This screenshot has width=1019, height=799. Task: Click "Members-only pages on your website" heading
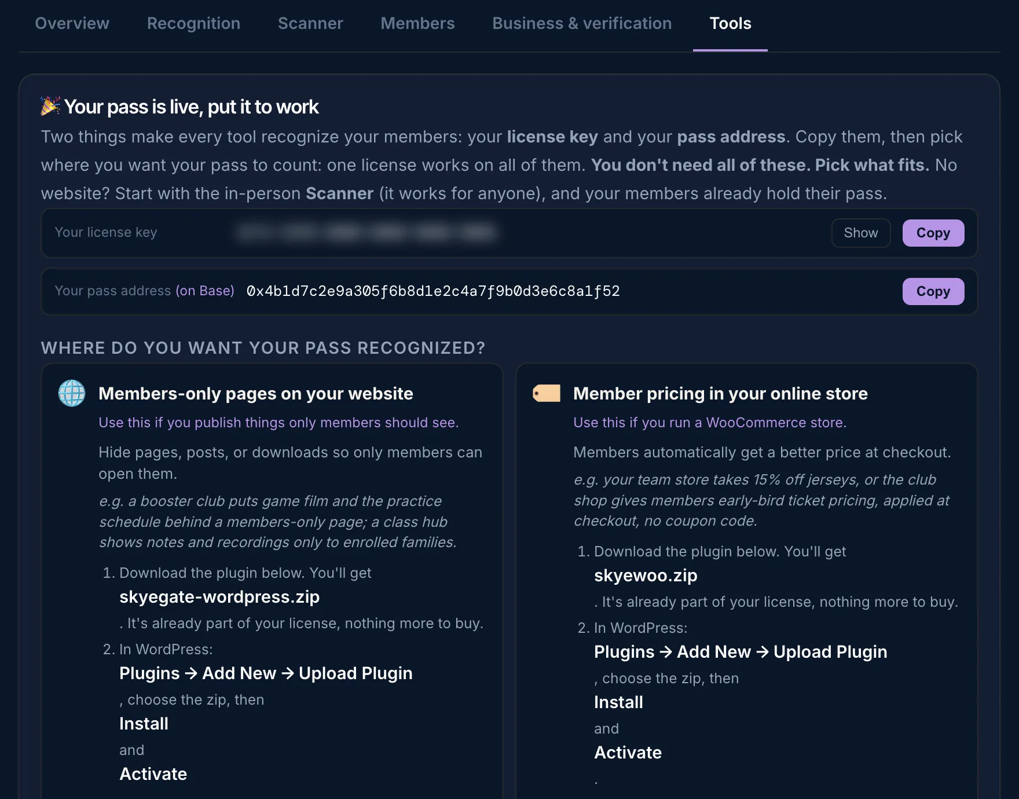[256, 394]
